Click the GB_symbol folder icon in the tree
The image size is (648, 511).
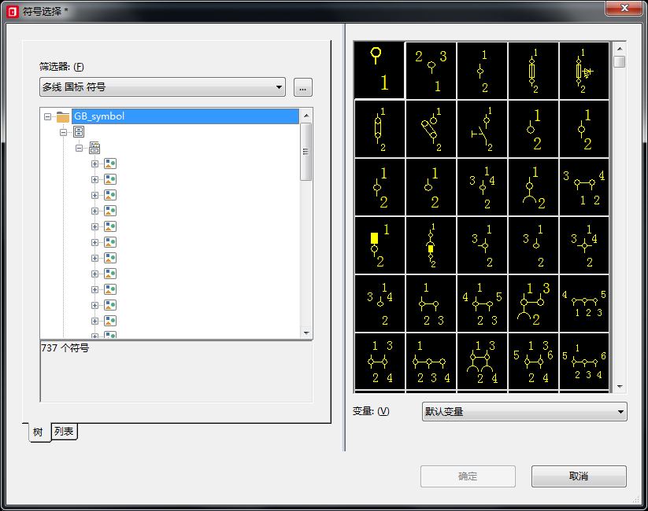click(63, 116)
